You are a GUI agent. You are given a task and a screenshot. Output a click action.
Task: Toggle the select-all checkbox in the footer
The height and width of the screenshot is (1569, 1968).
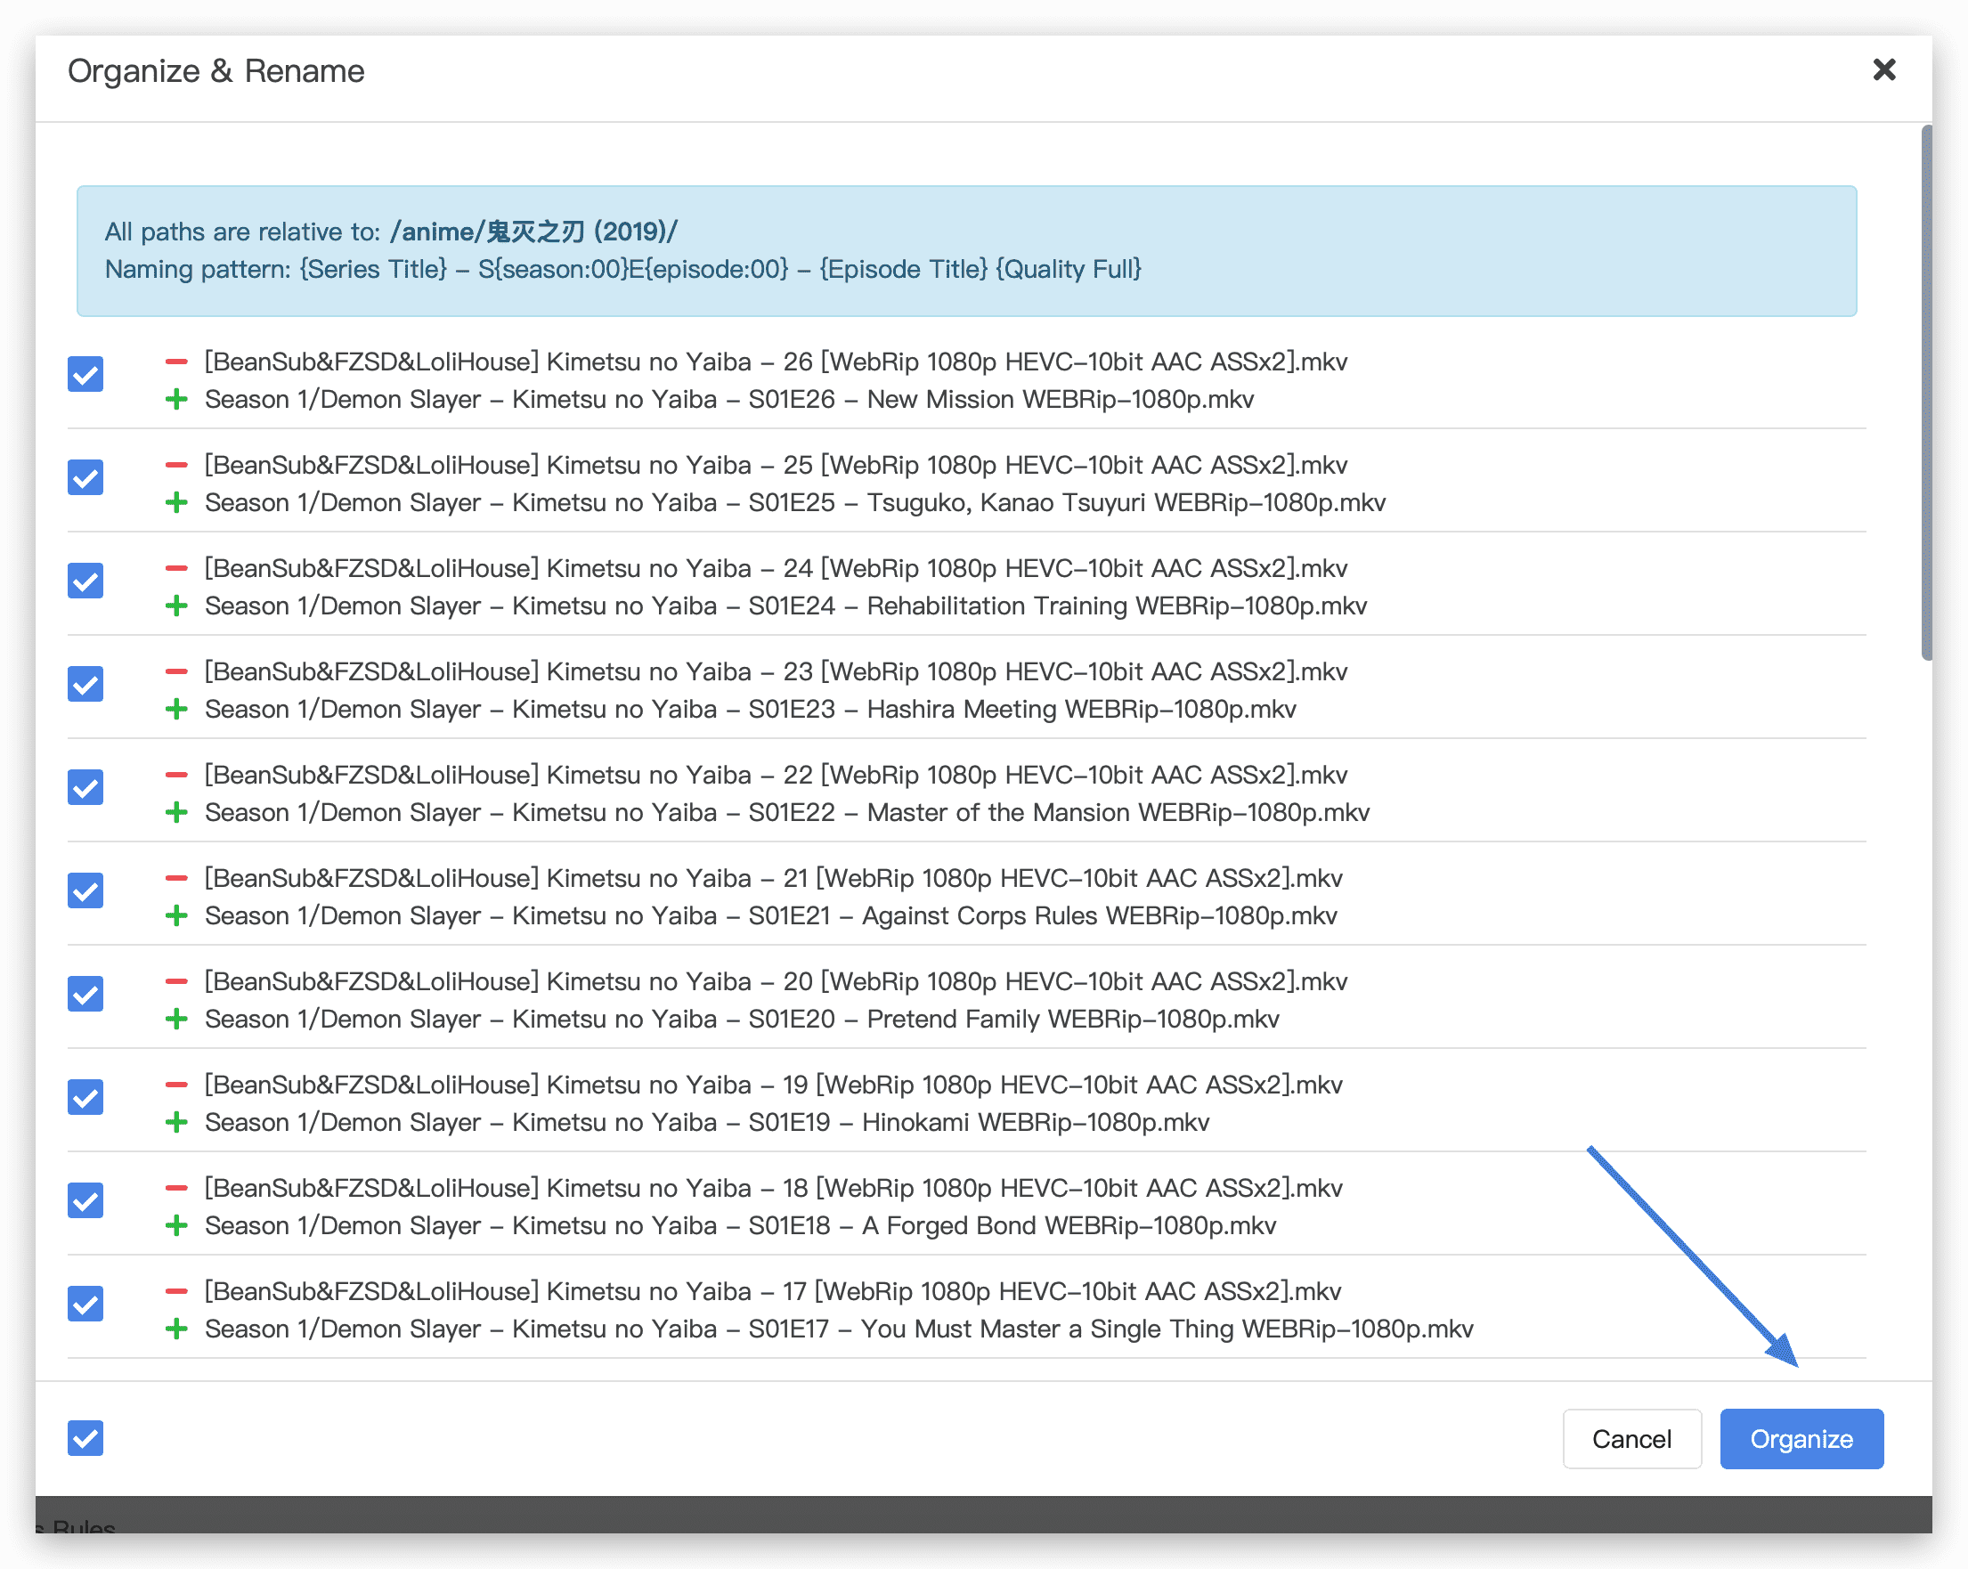click(x=85, y=1437)
